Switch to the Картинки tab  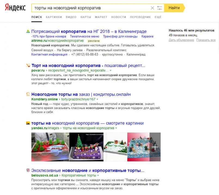click(54, 17)
